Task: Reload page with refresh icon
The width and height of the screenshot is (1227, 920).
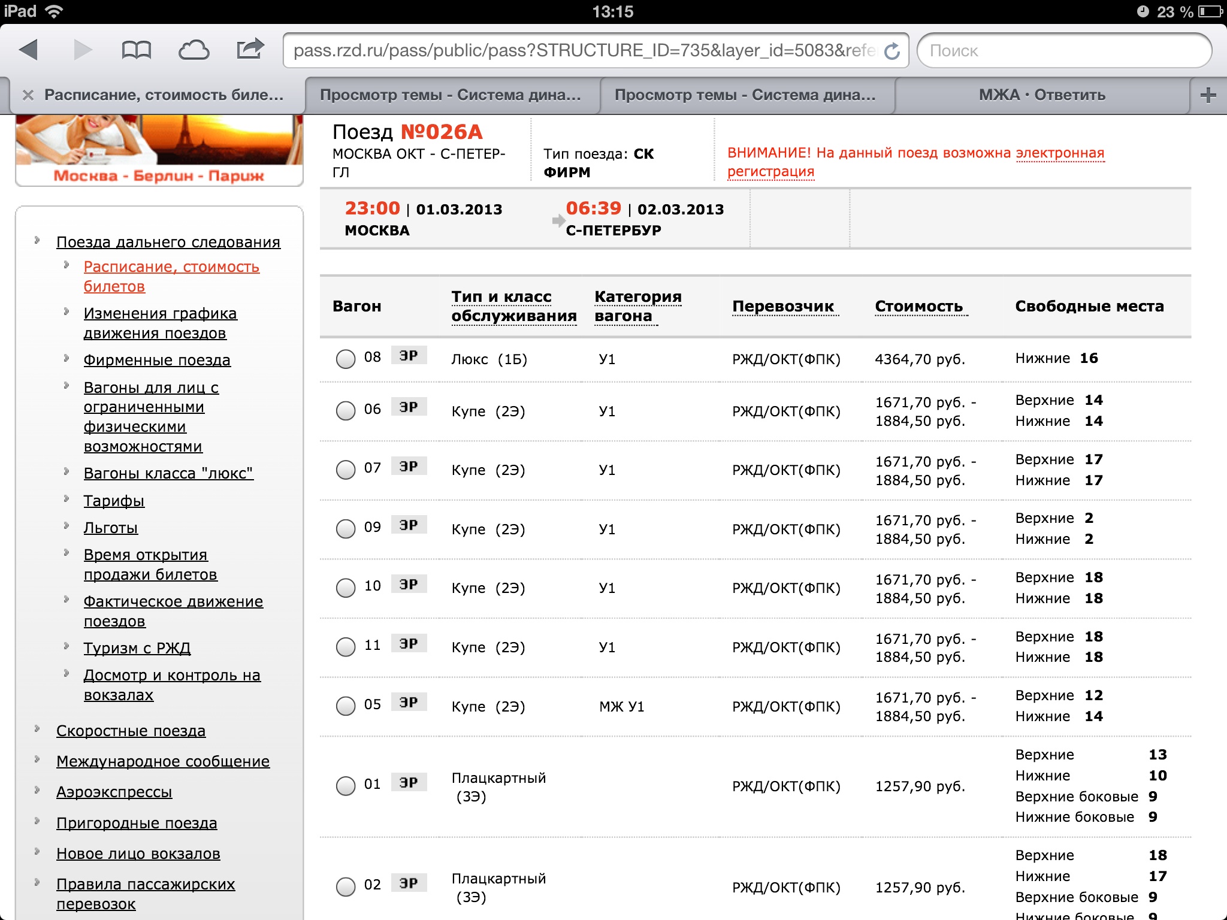Action: [892, 51]
